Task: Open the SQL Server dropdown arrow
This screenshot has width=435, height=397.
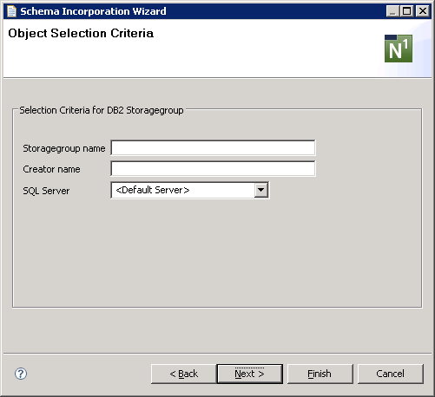Action: point(260,190)
